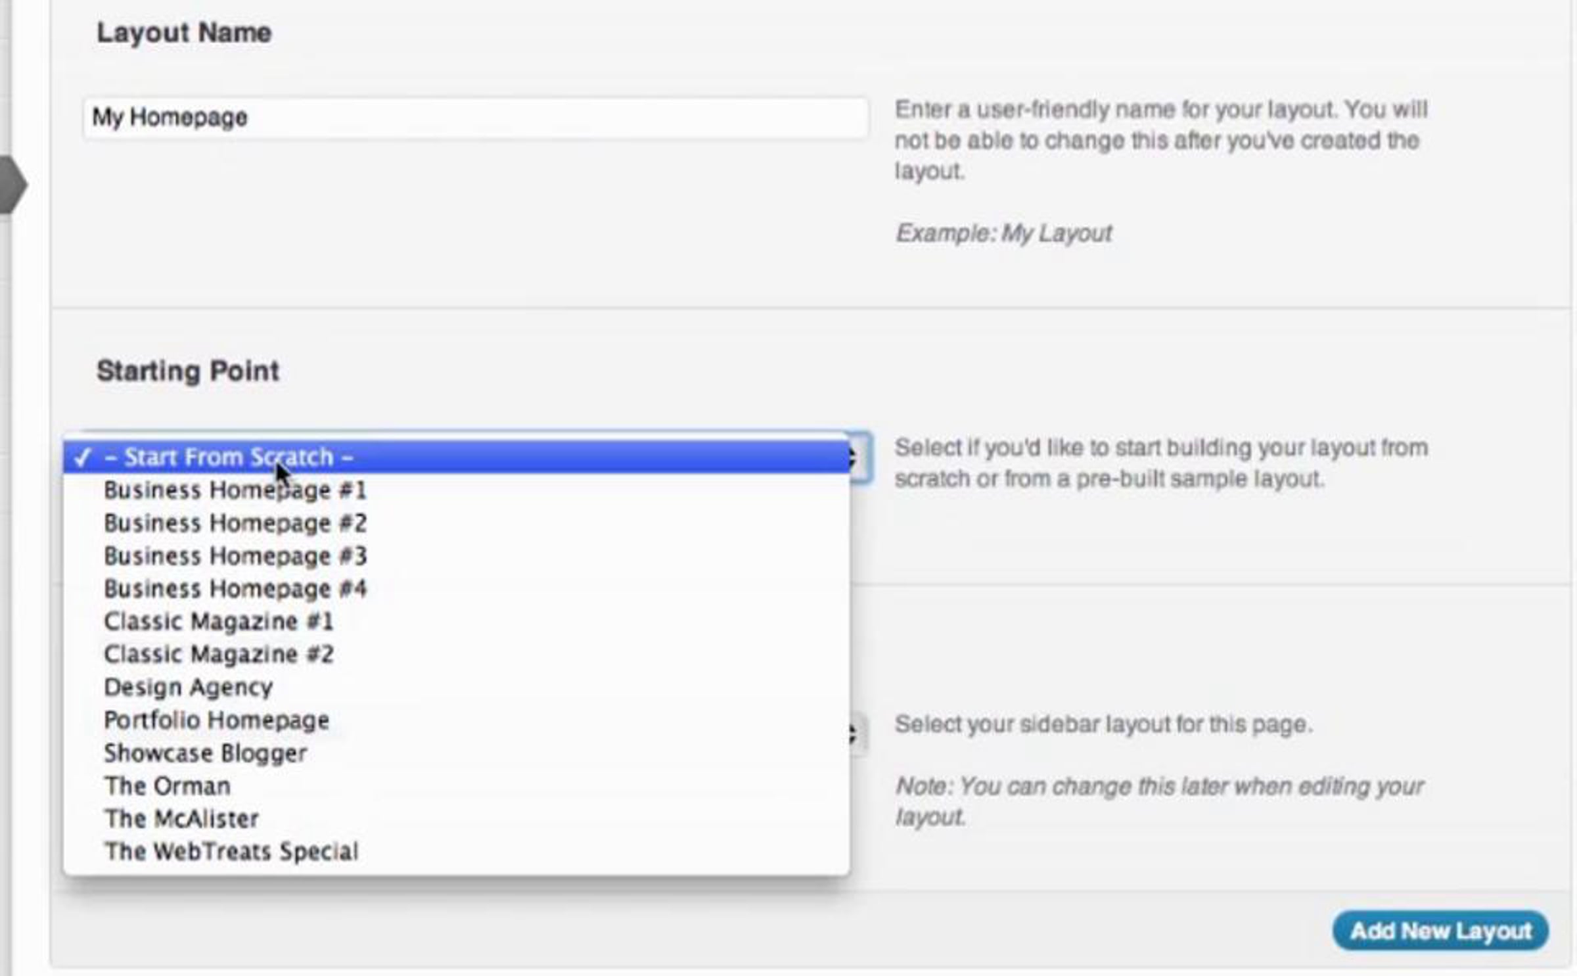This screenshot has height=976, width=1577.
Task: Choose The WebTreats Special layout
Action: click(x=457, y=852)
